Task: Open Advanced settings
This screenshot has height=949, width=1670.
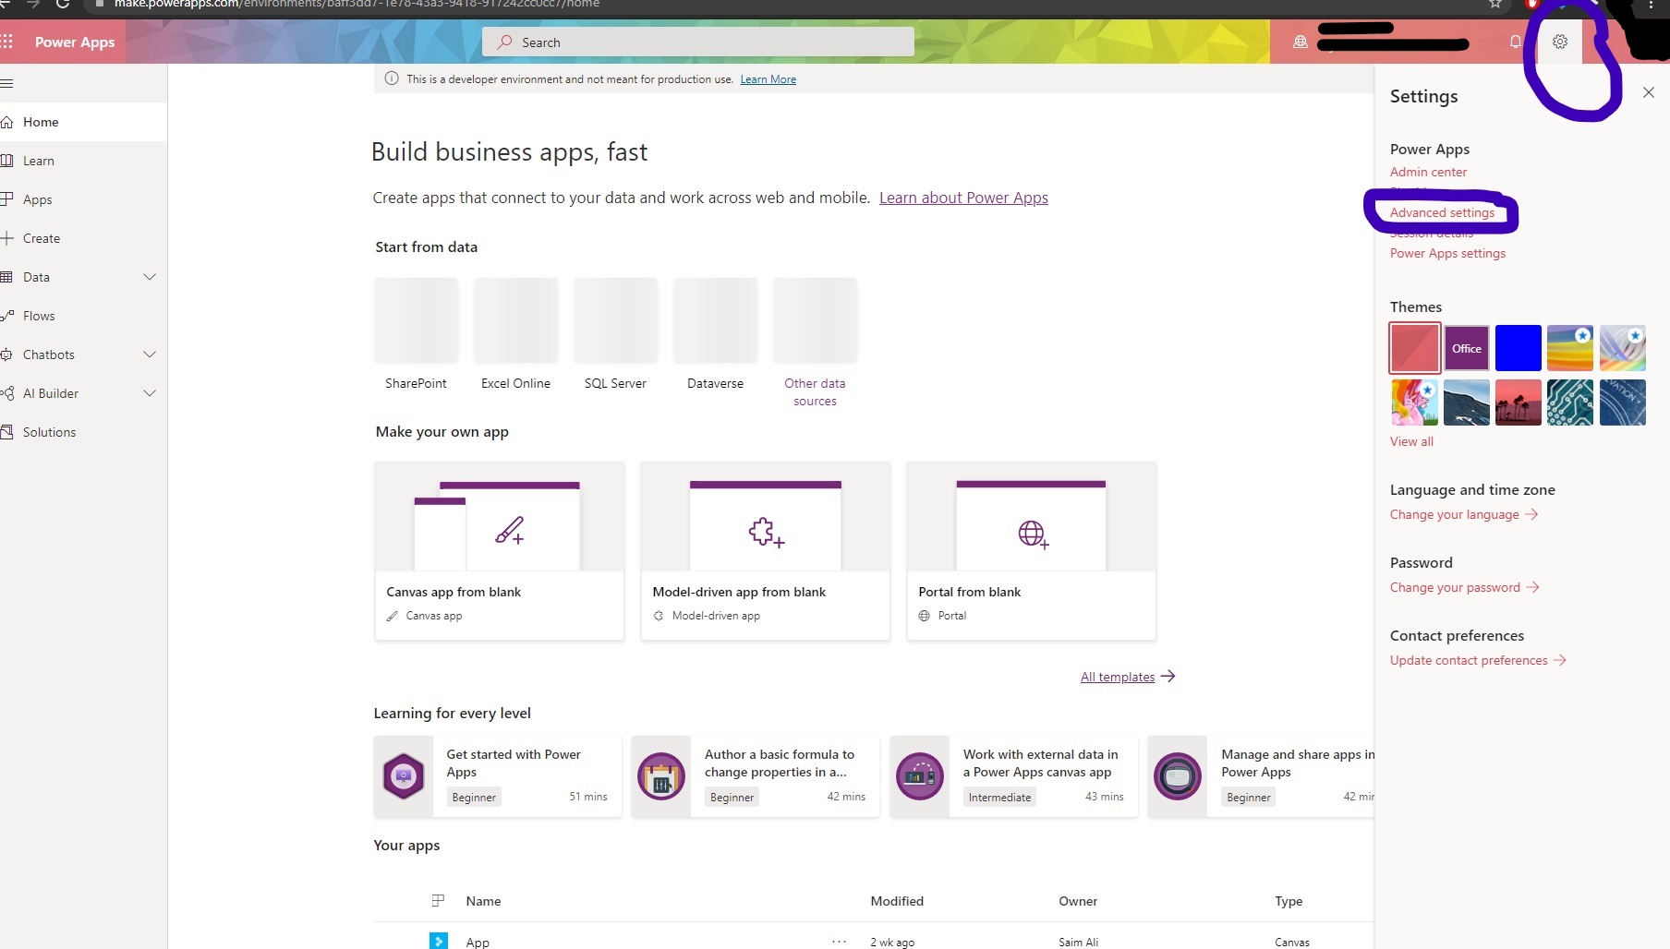Action: point(1442,212)
